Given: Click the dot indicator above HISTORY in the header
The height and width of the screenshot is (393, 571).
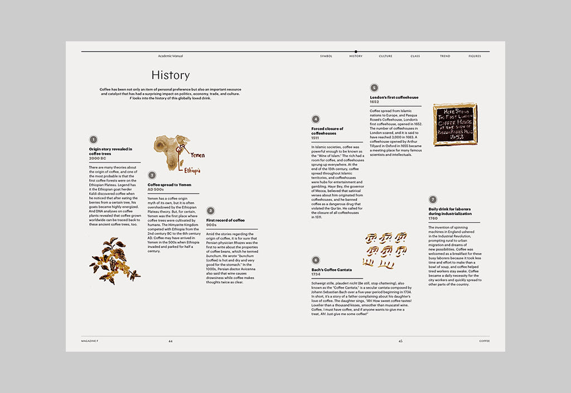Looking at the screenshot, I should 356,51.
